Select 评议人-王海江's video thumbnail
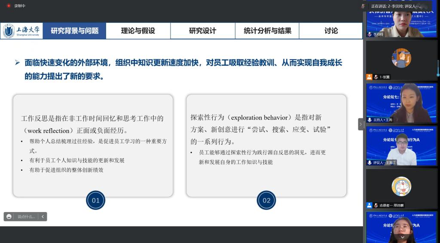 pyautogui.click(x=401, y=146)
